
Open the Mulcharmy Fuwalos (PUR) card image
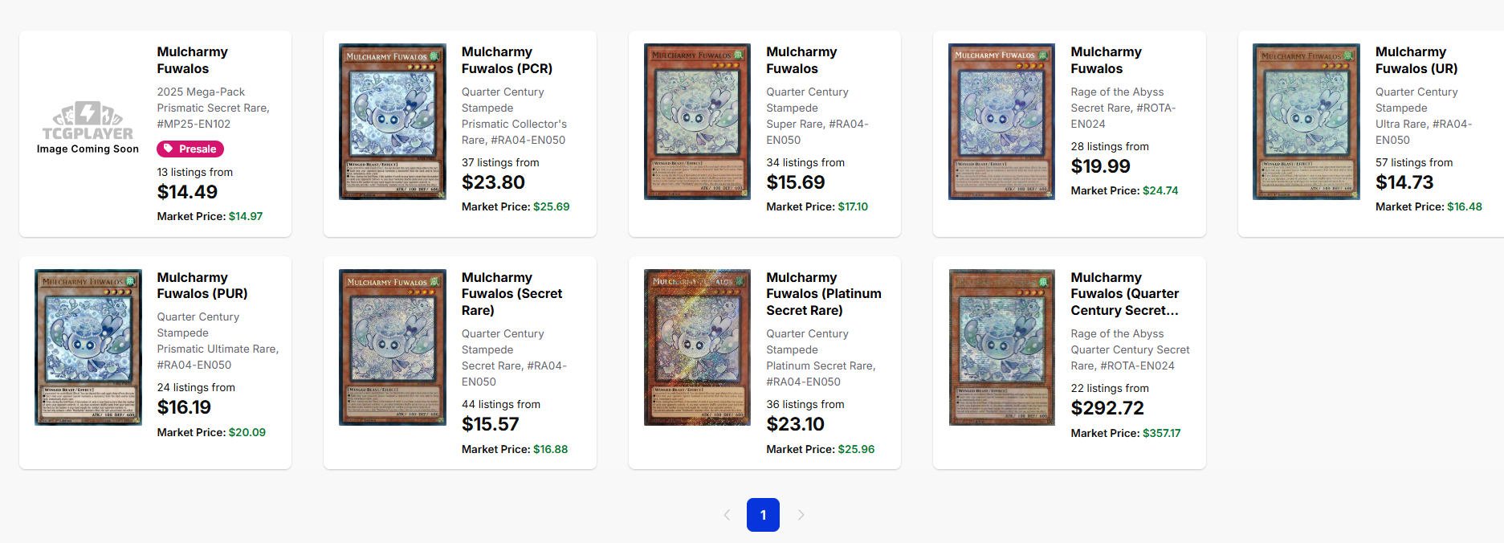pos(88,347)
